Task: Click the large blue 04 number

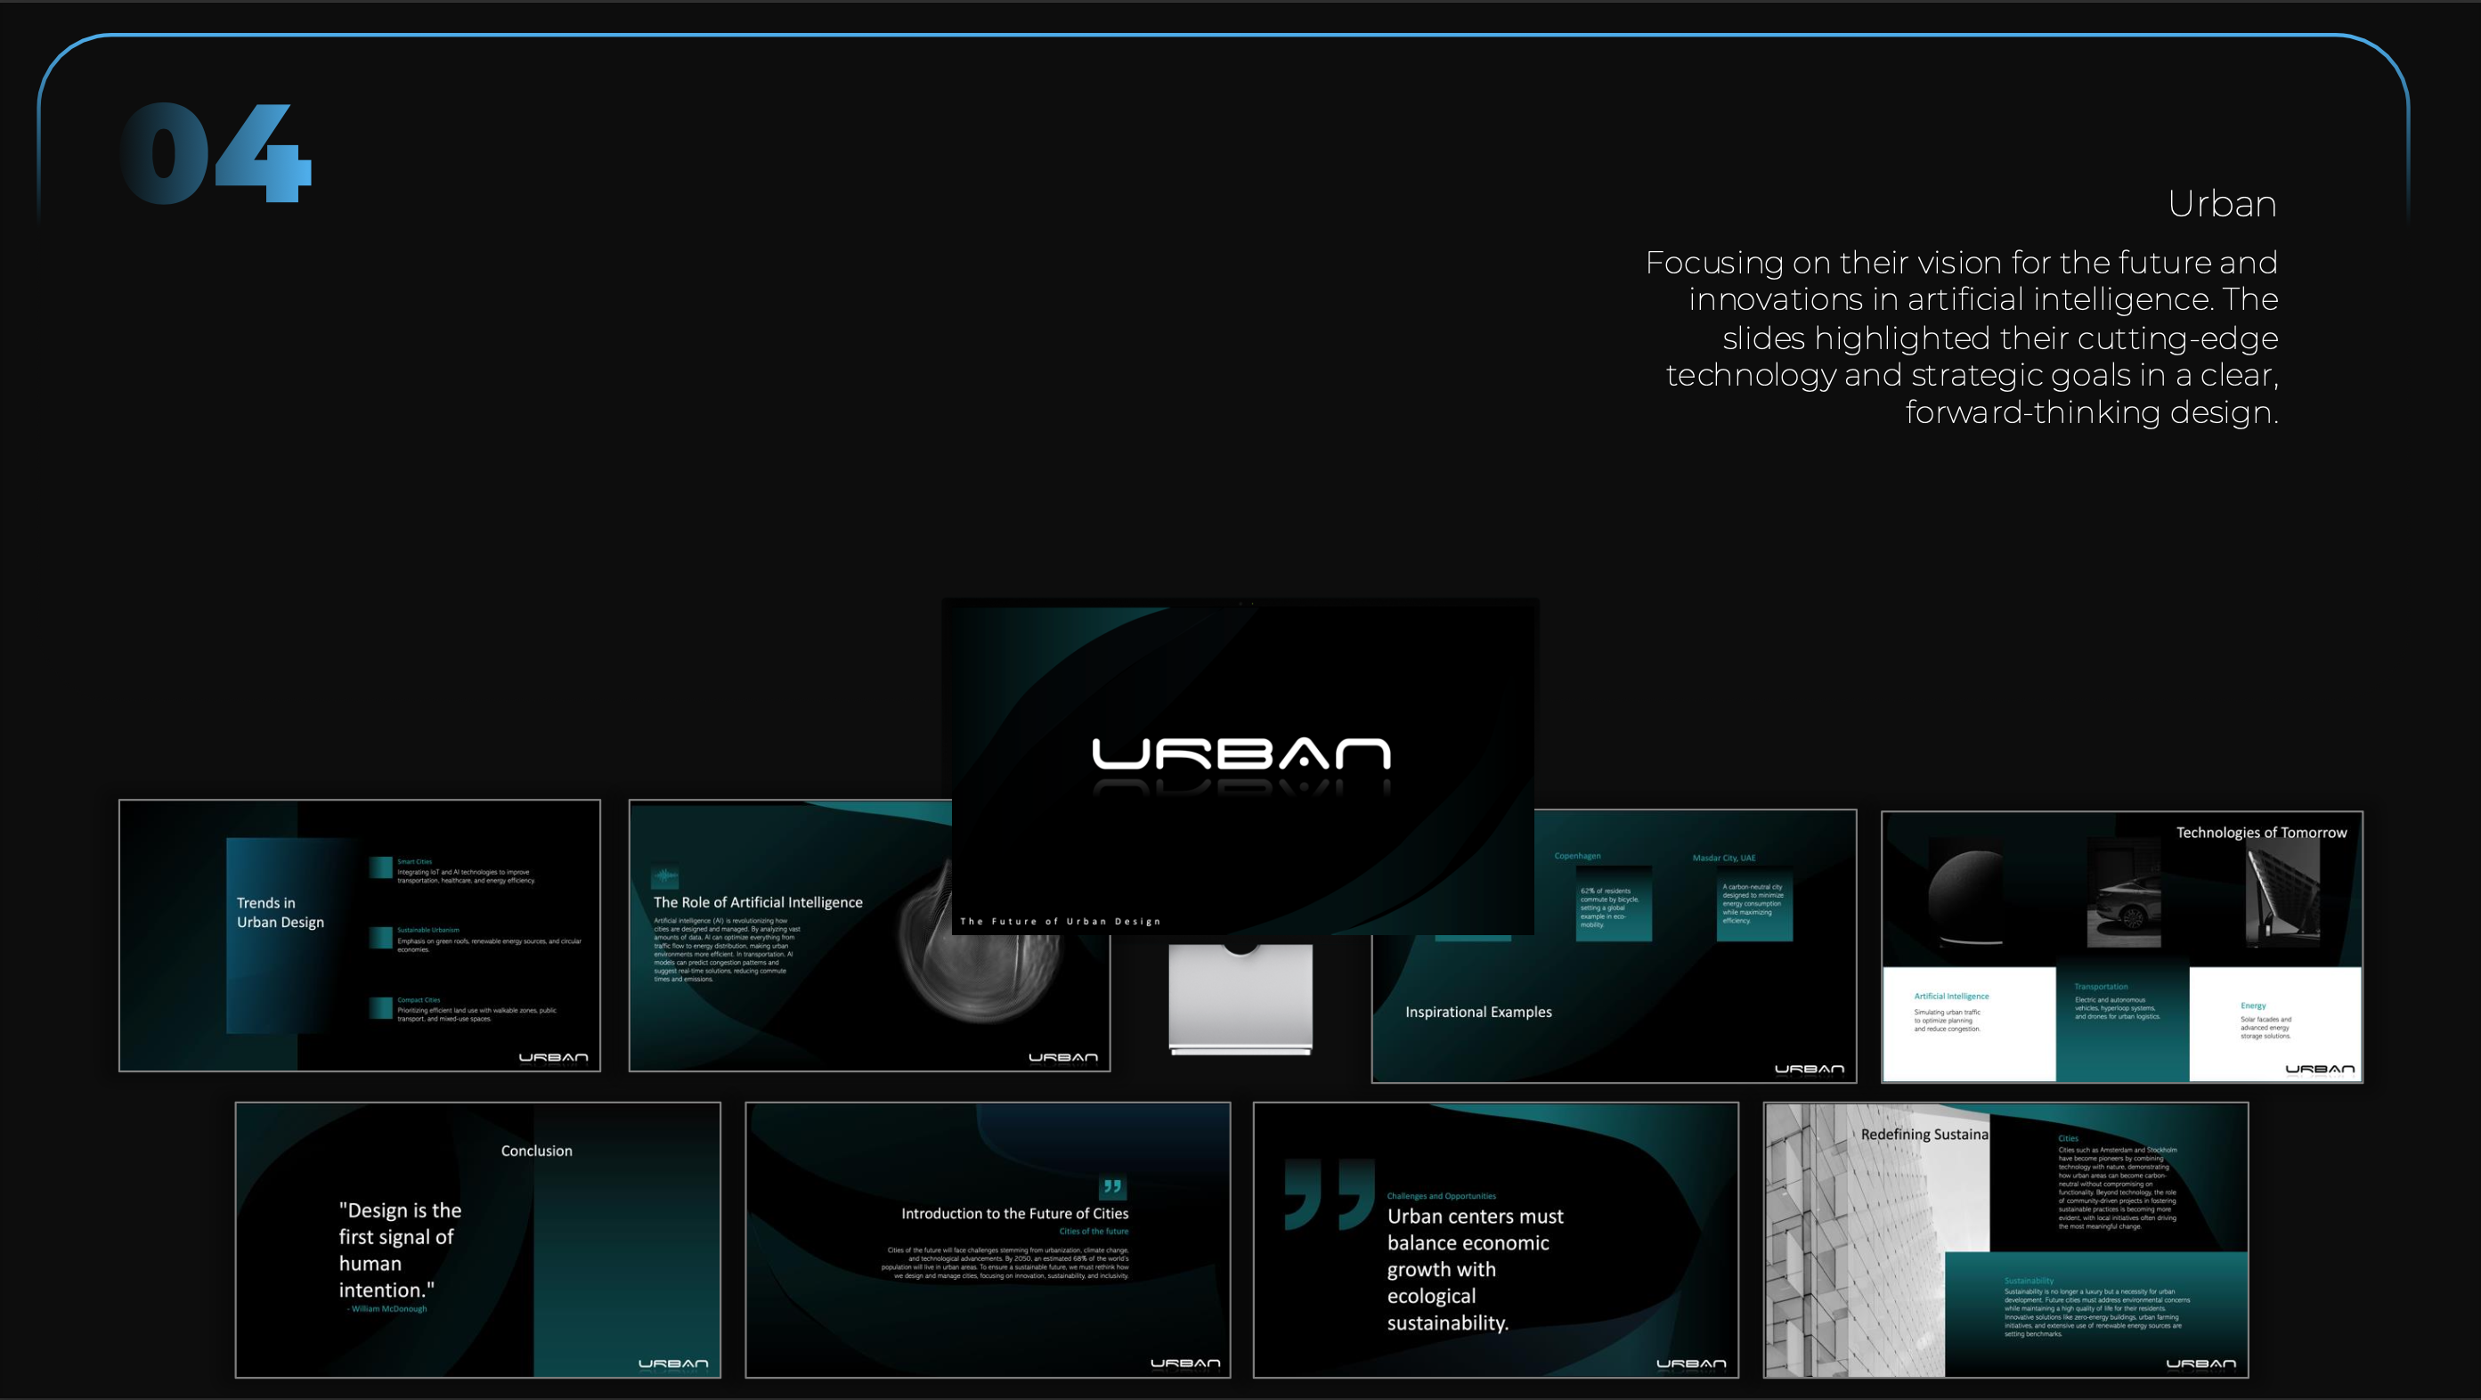Action: click(216, 154)
